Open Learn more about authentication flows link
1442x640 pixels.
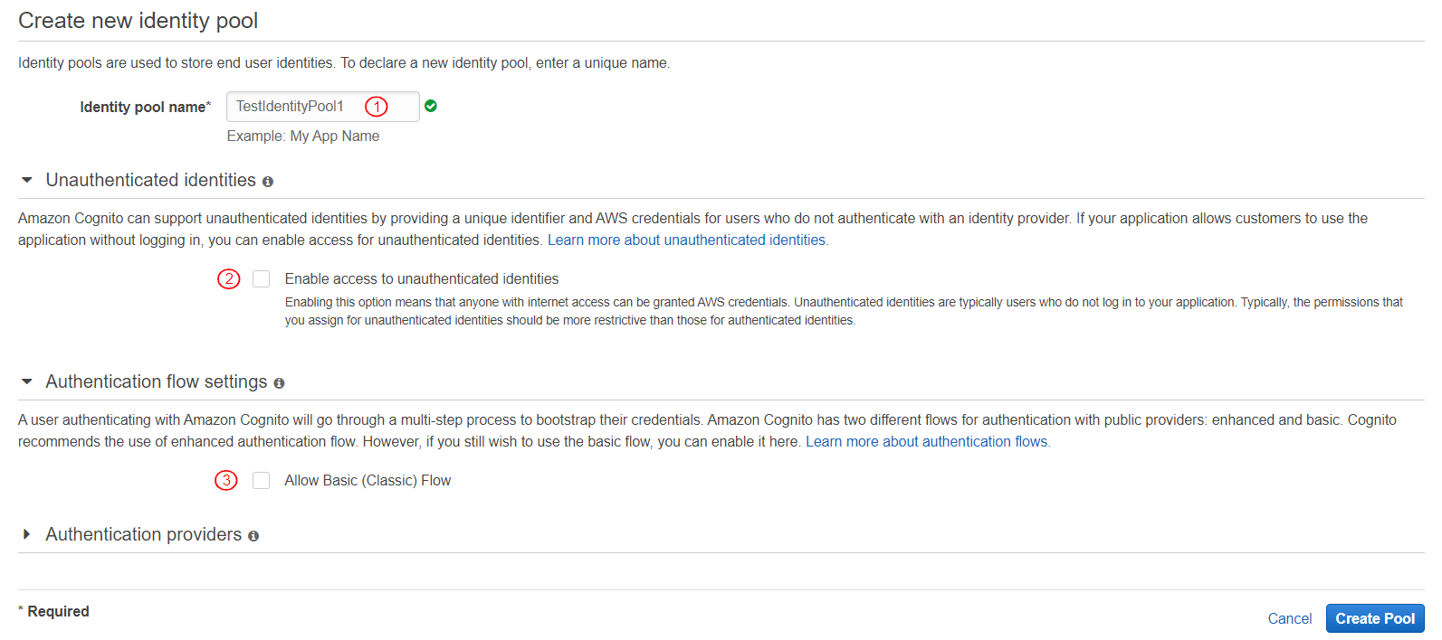(927, 441)
